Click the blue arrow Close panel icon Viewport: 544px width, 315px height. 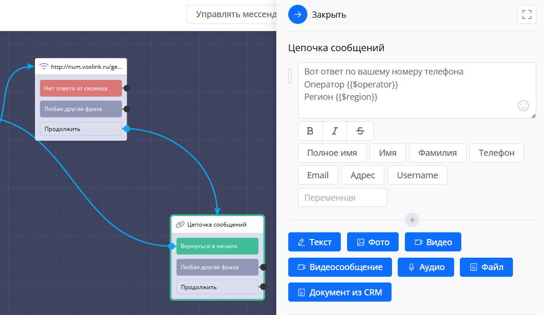[297, 14]
